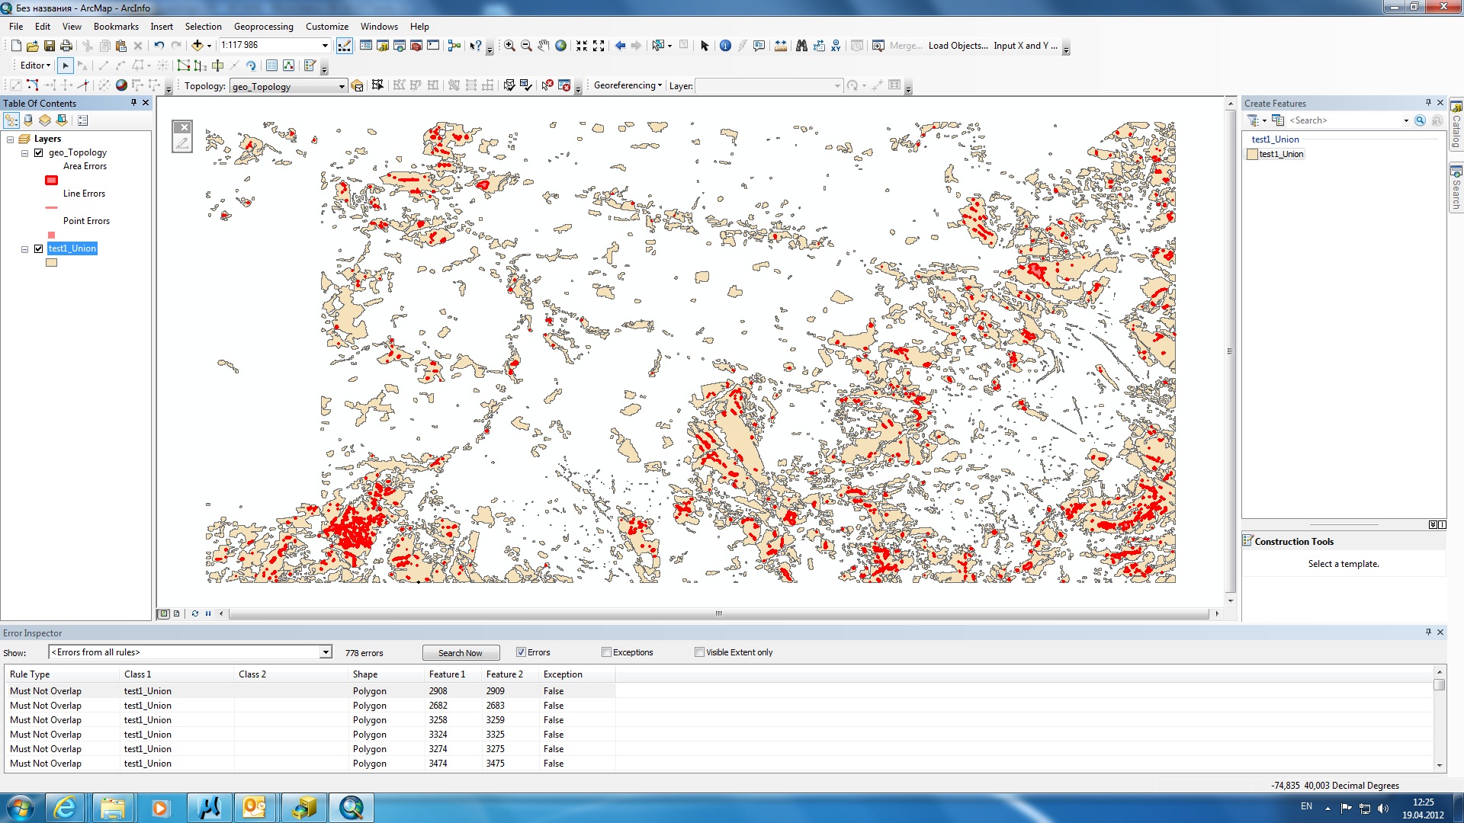Image resolution: width=1464 pixels, height=823 pixels.
Task: Click the Find binoculars icon
Action: coord(801,46)
